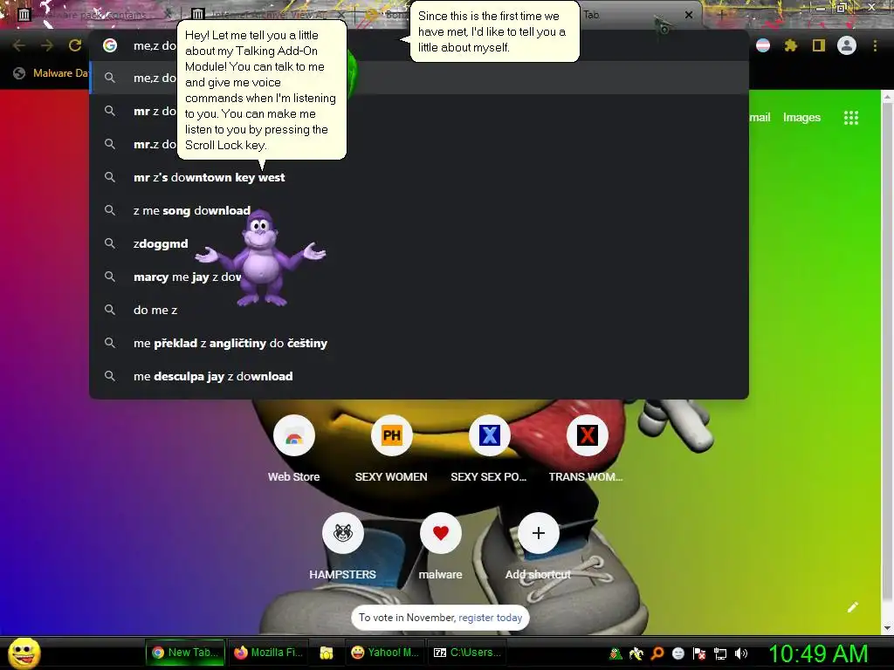
Task: Open the blue X shortcut icon
Action: pyautogui.click(x=489, y=436)
